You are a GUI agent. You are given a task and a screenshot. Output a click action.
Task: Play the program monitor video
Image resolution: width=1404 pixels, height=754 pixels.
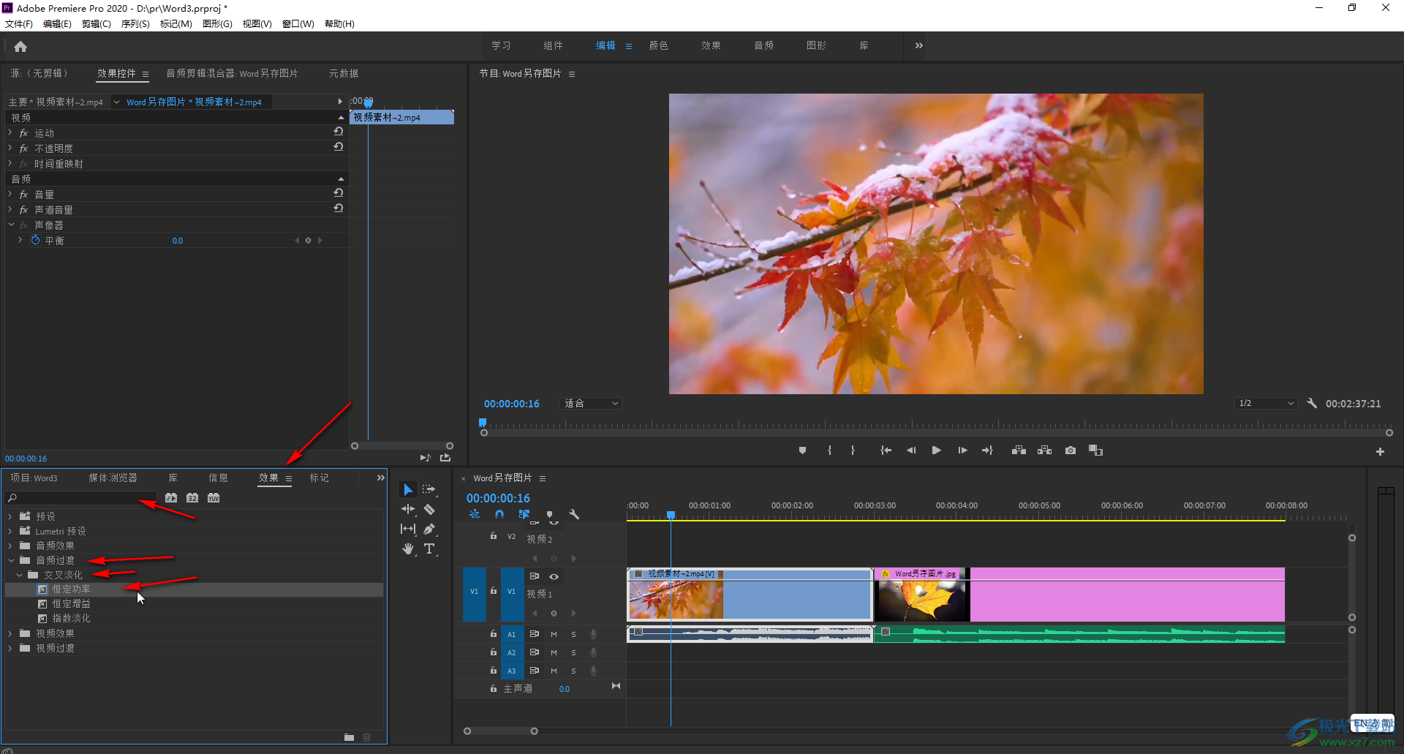pyautogui.click(x=937, y=450)
